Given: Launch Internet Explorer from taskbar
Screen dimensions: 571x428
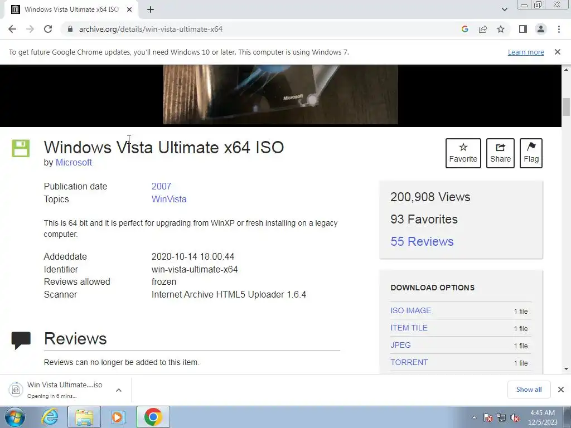Looking at the screenshot, I should pos(50,417).
